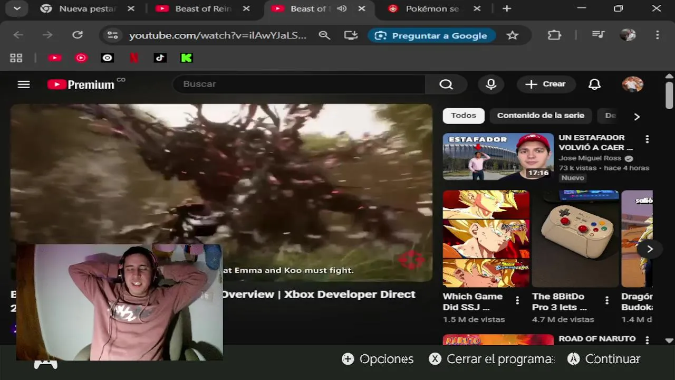Click the page vertical scrollbar thumb
The width and height of the screenshot is (675, 380).
669,95
